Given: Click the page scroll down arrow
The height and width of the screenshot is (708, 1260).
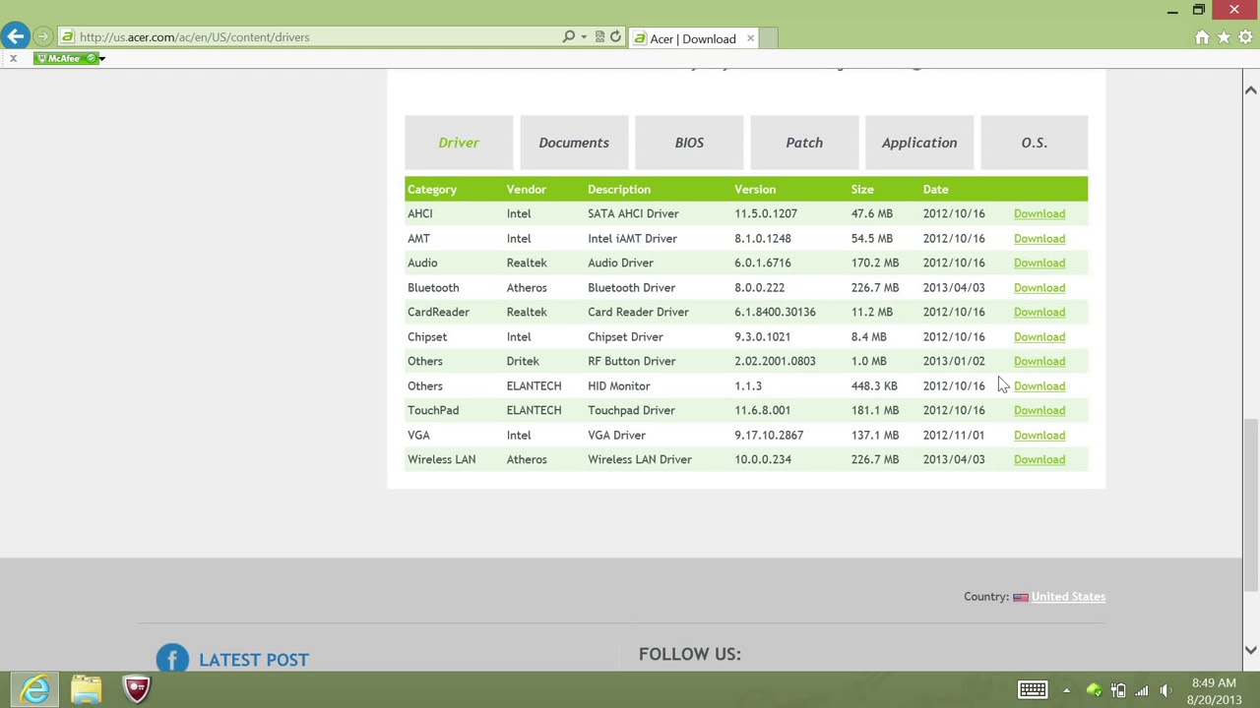Looking at the screenshot, I should (x=1250, y=650).
